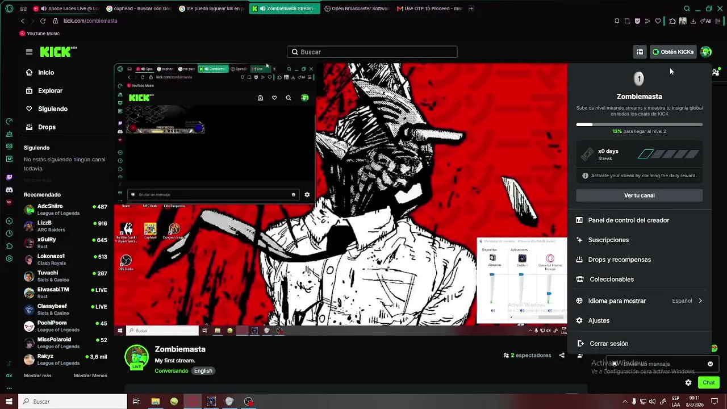Open Ajustes in the profile menu
Viewport: 727px width, 409px height.
point(640,320)
